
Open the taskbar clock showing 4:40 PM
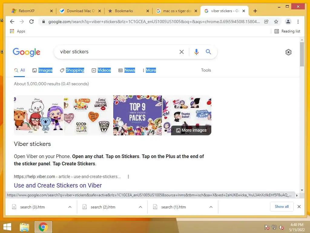(x=297, y=227)
